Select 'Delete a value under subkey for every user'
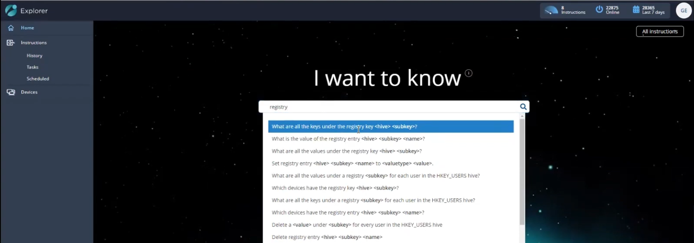Screen dimensions: 694x243 391,224
